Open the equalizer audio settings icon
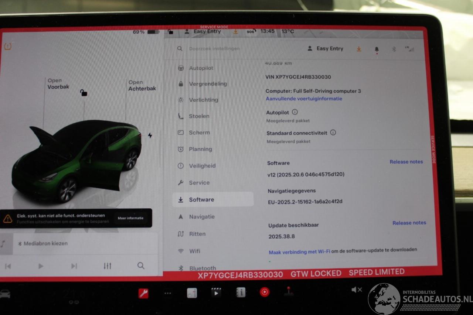The width and height of the screenshot is (473, 315). pyautogui.click(x=107, y=266)
